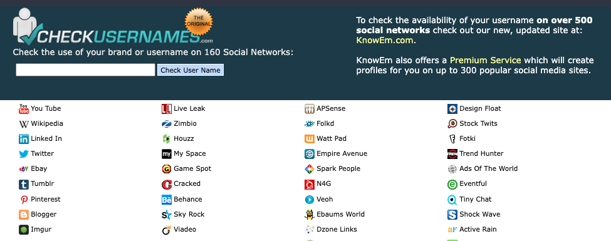The height and width of the screenshot is (241, 611).
Task: Click the 'You Tube' text label
Action: (46, 109)
